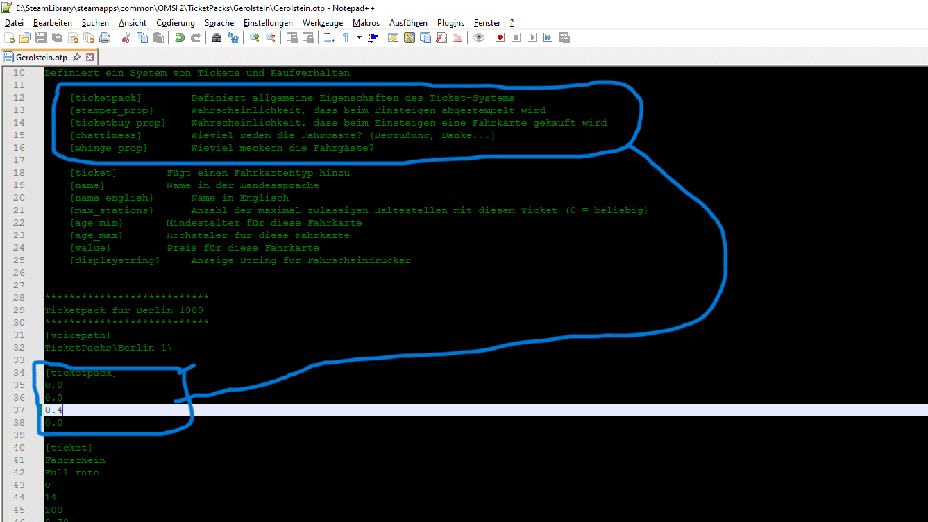Open the Einstellungen menu
The width and height of the screenshot is (928, 522).
tap(268, 23)
